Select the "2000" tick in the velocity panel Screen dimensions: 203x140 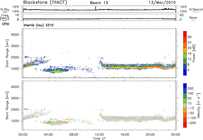tap(15, 109)
